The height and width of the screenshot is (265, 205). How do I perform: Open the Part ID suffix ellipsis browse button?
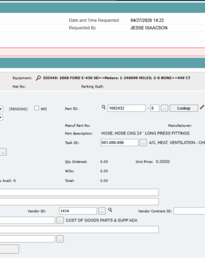(165, 108)
